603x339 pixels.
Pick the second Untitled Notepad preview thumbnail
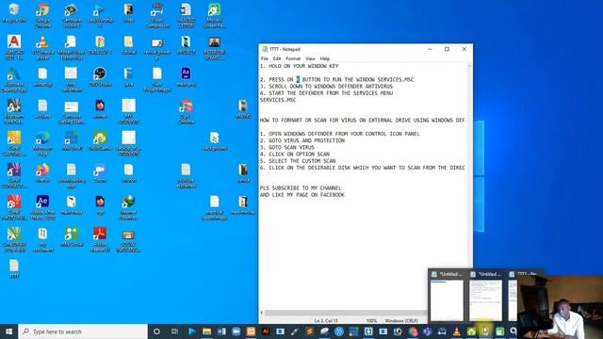click(x=486, y=297)
